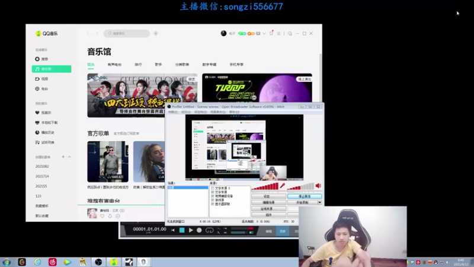The width and height of the screenshot is (474, 267).
Task: Switch QQ Music to mini mode
Action: coord(290,34)
